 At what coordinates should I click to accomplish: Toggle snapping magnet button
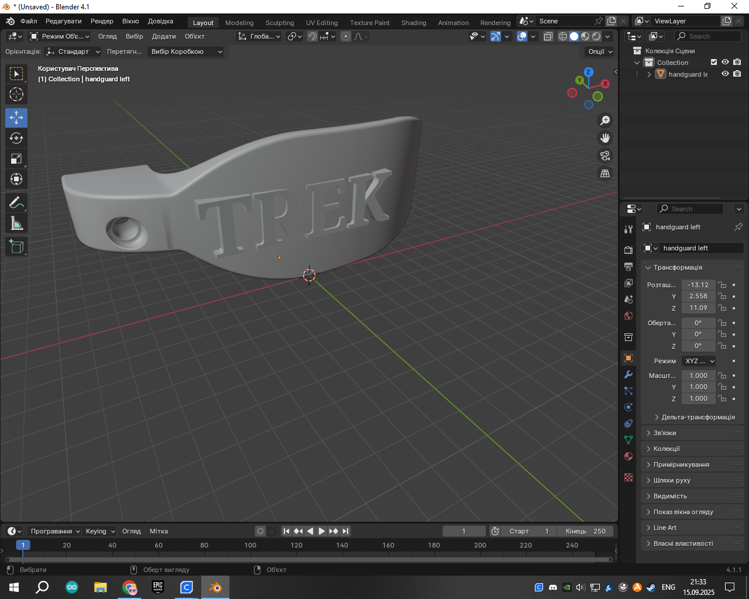coord(312,36)
